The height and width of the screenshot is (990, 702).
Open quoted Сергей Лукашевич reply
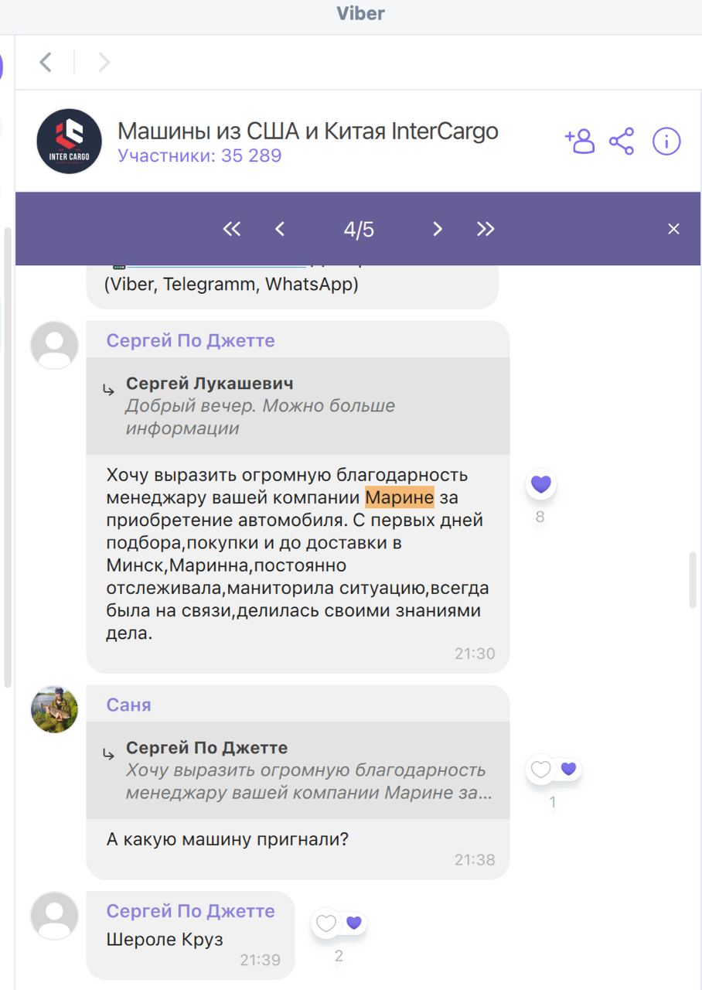click(298, 406)
